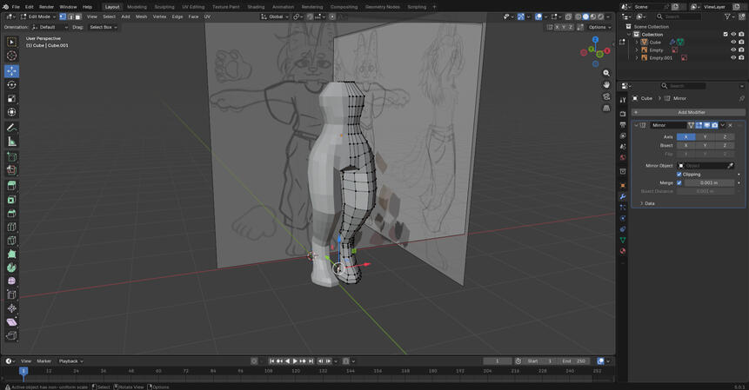Toggle the camera view icon
Image resolution: width=749 pixels, height=390 pixels.
[606, 96]
